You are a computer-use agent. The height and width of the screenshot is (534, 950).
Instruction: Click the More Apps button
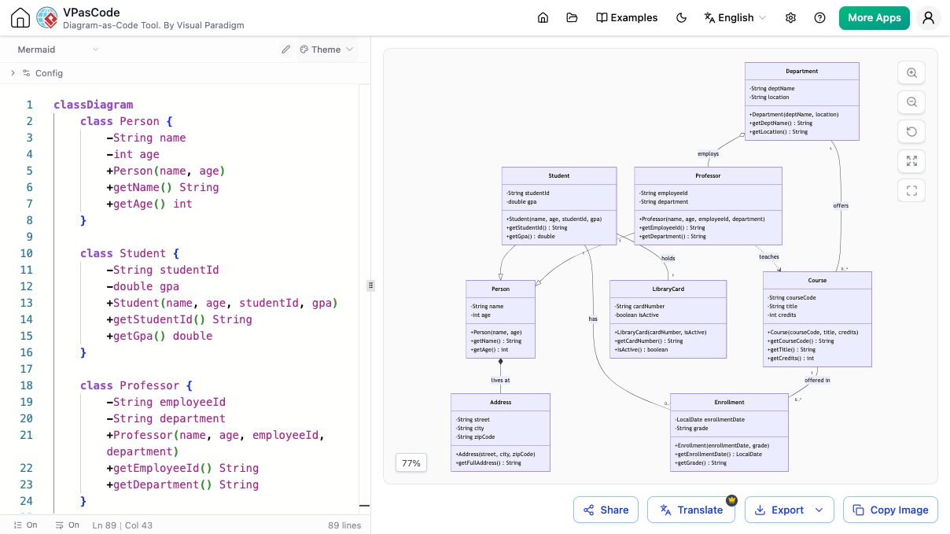tap(875, 18)
